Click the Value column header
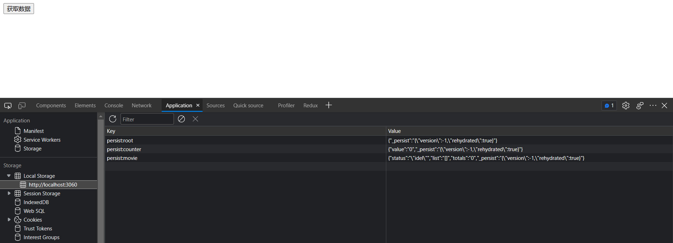This screenshot has height=243, width=673. coord(529,131)
